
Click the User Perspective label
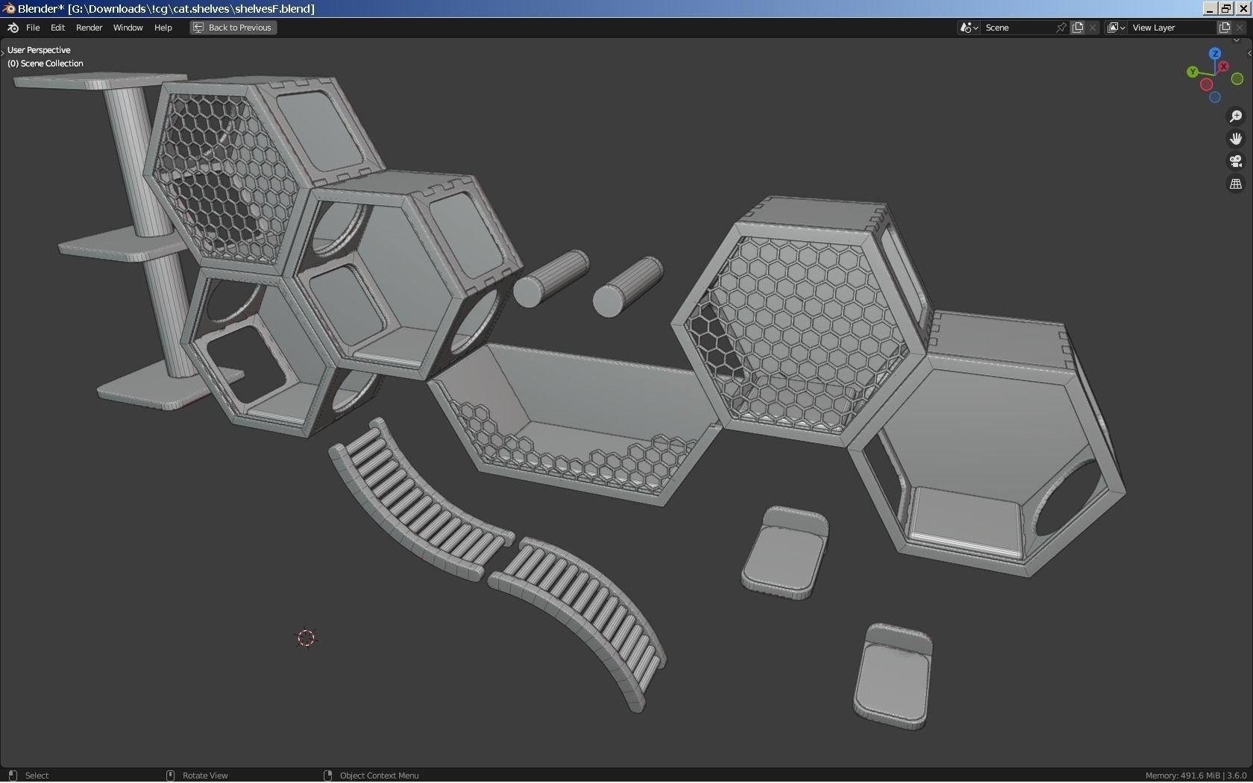[x=39, y=50]
